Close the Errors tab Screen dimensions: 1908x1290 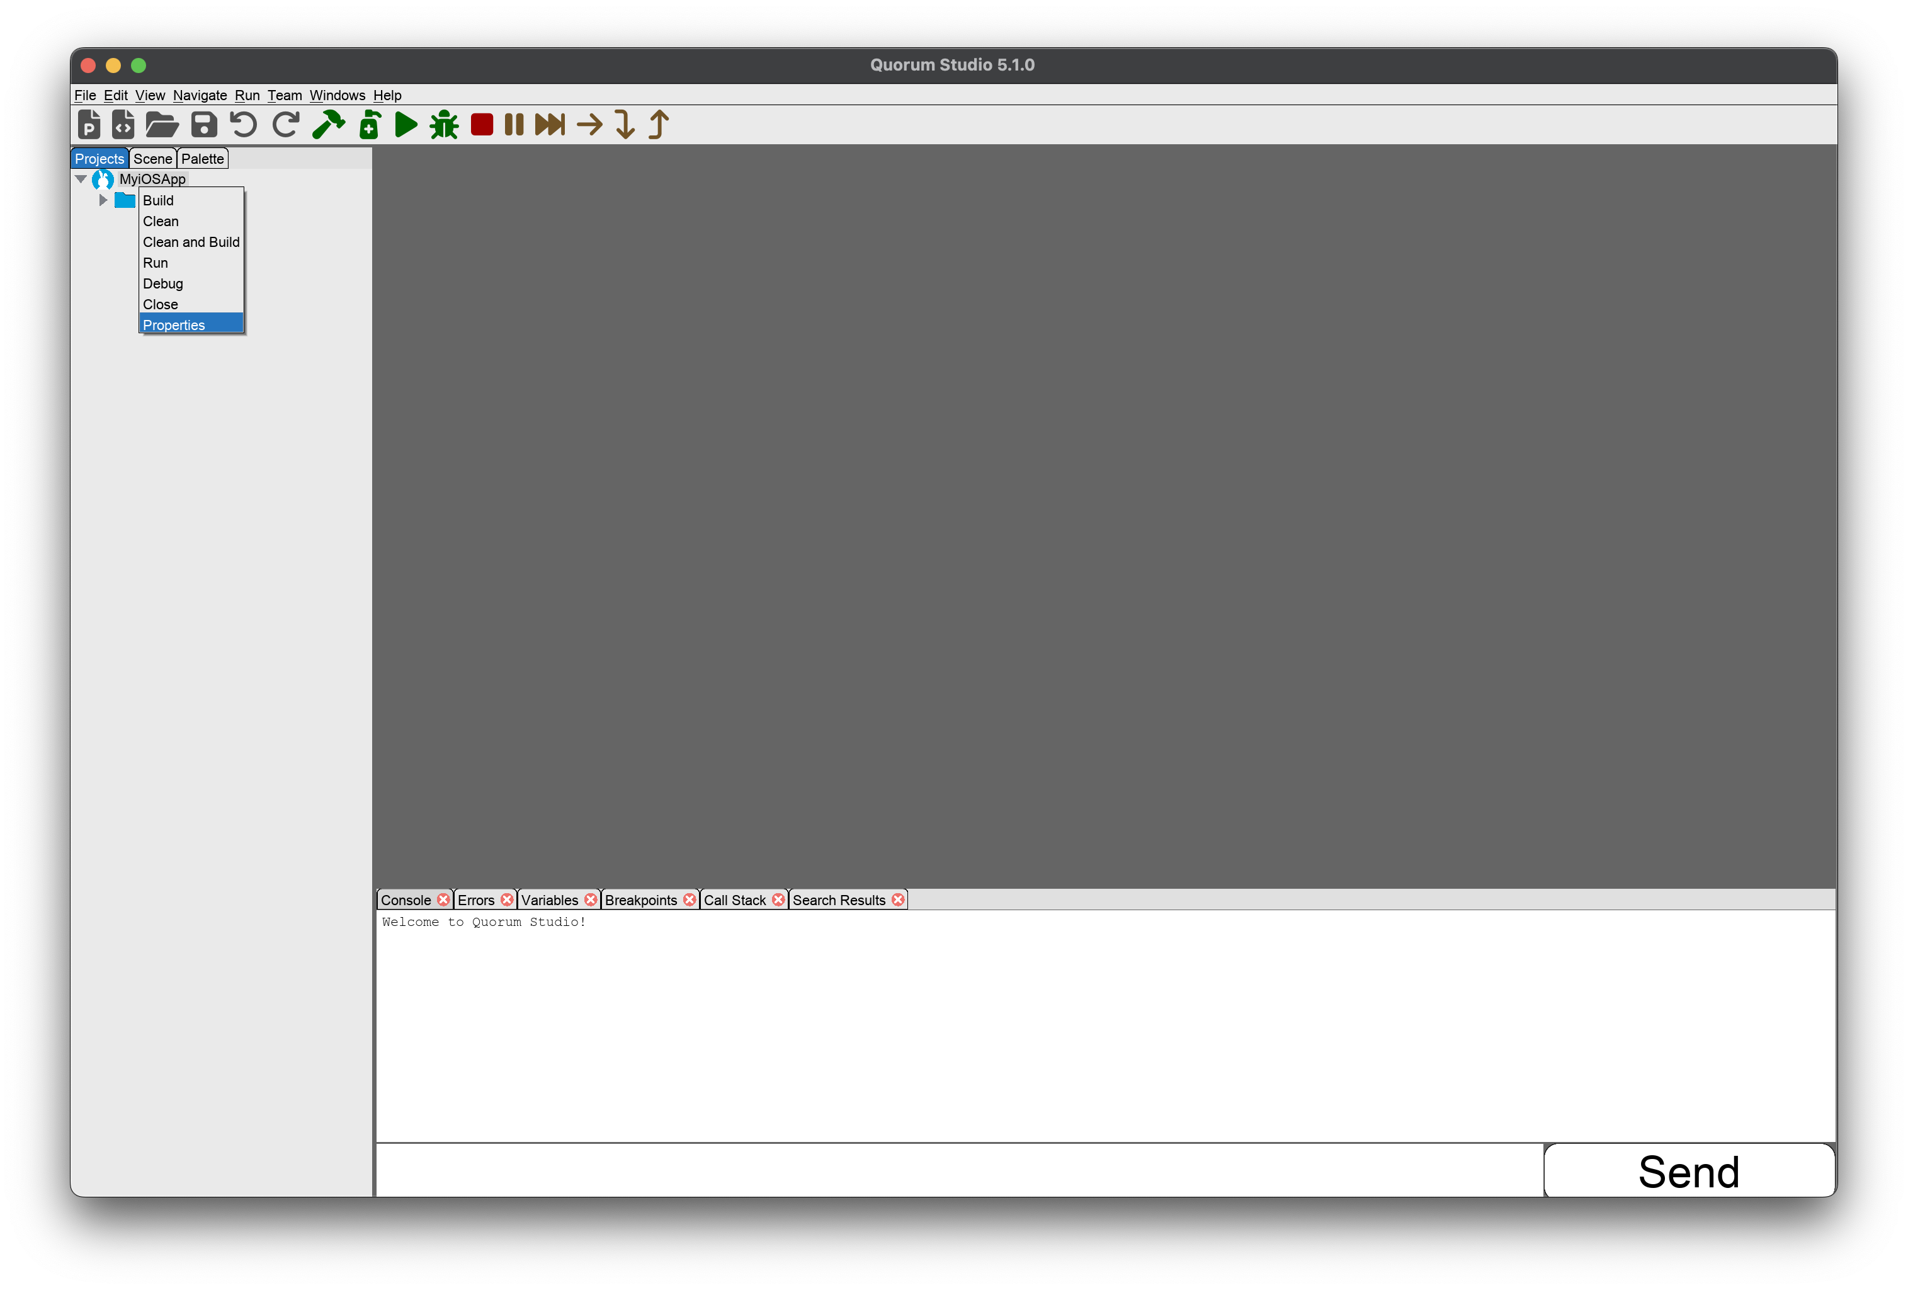506,900
